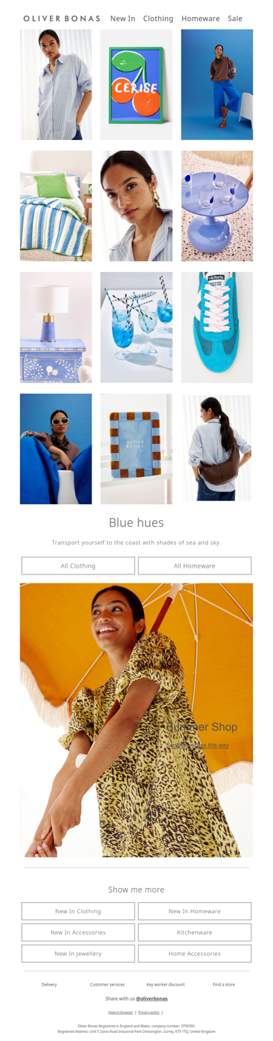Select the Cerise cherry art print image
Screen dimensions: 273x1041
click(136, 85)
